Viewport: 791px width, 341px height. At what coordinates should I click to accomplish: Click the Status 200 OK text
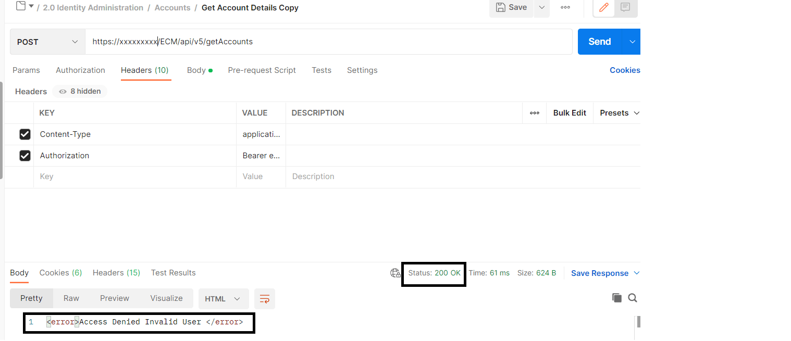click(434, 273)
